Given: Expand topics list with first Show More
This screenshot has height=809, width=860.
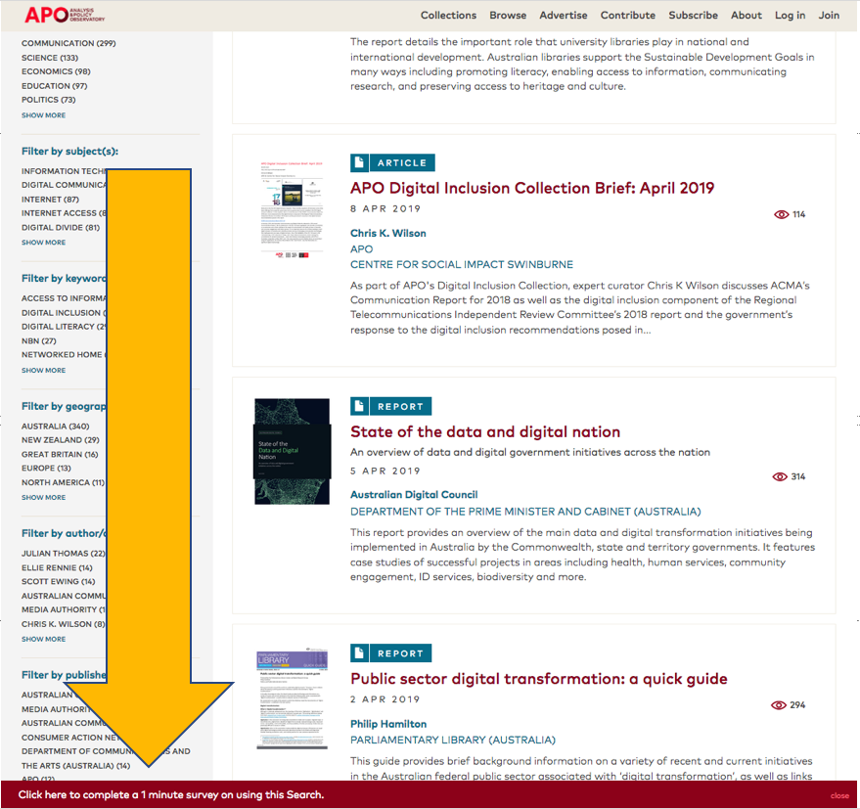Looking at the screenshot, I should click(44, 115).
